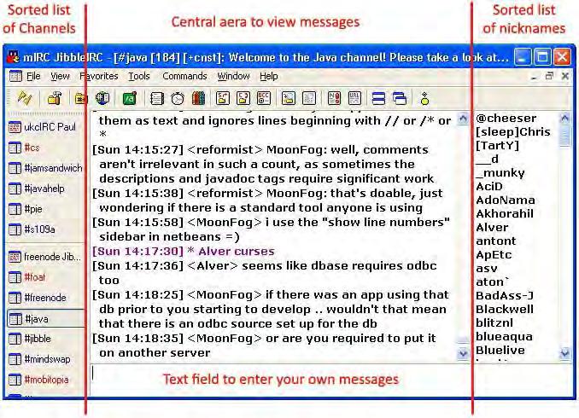Click nickname list scrollbar up arrow
The height and width of the screenshot is (418, 579).
(x=565, y=119)
